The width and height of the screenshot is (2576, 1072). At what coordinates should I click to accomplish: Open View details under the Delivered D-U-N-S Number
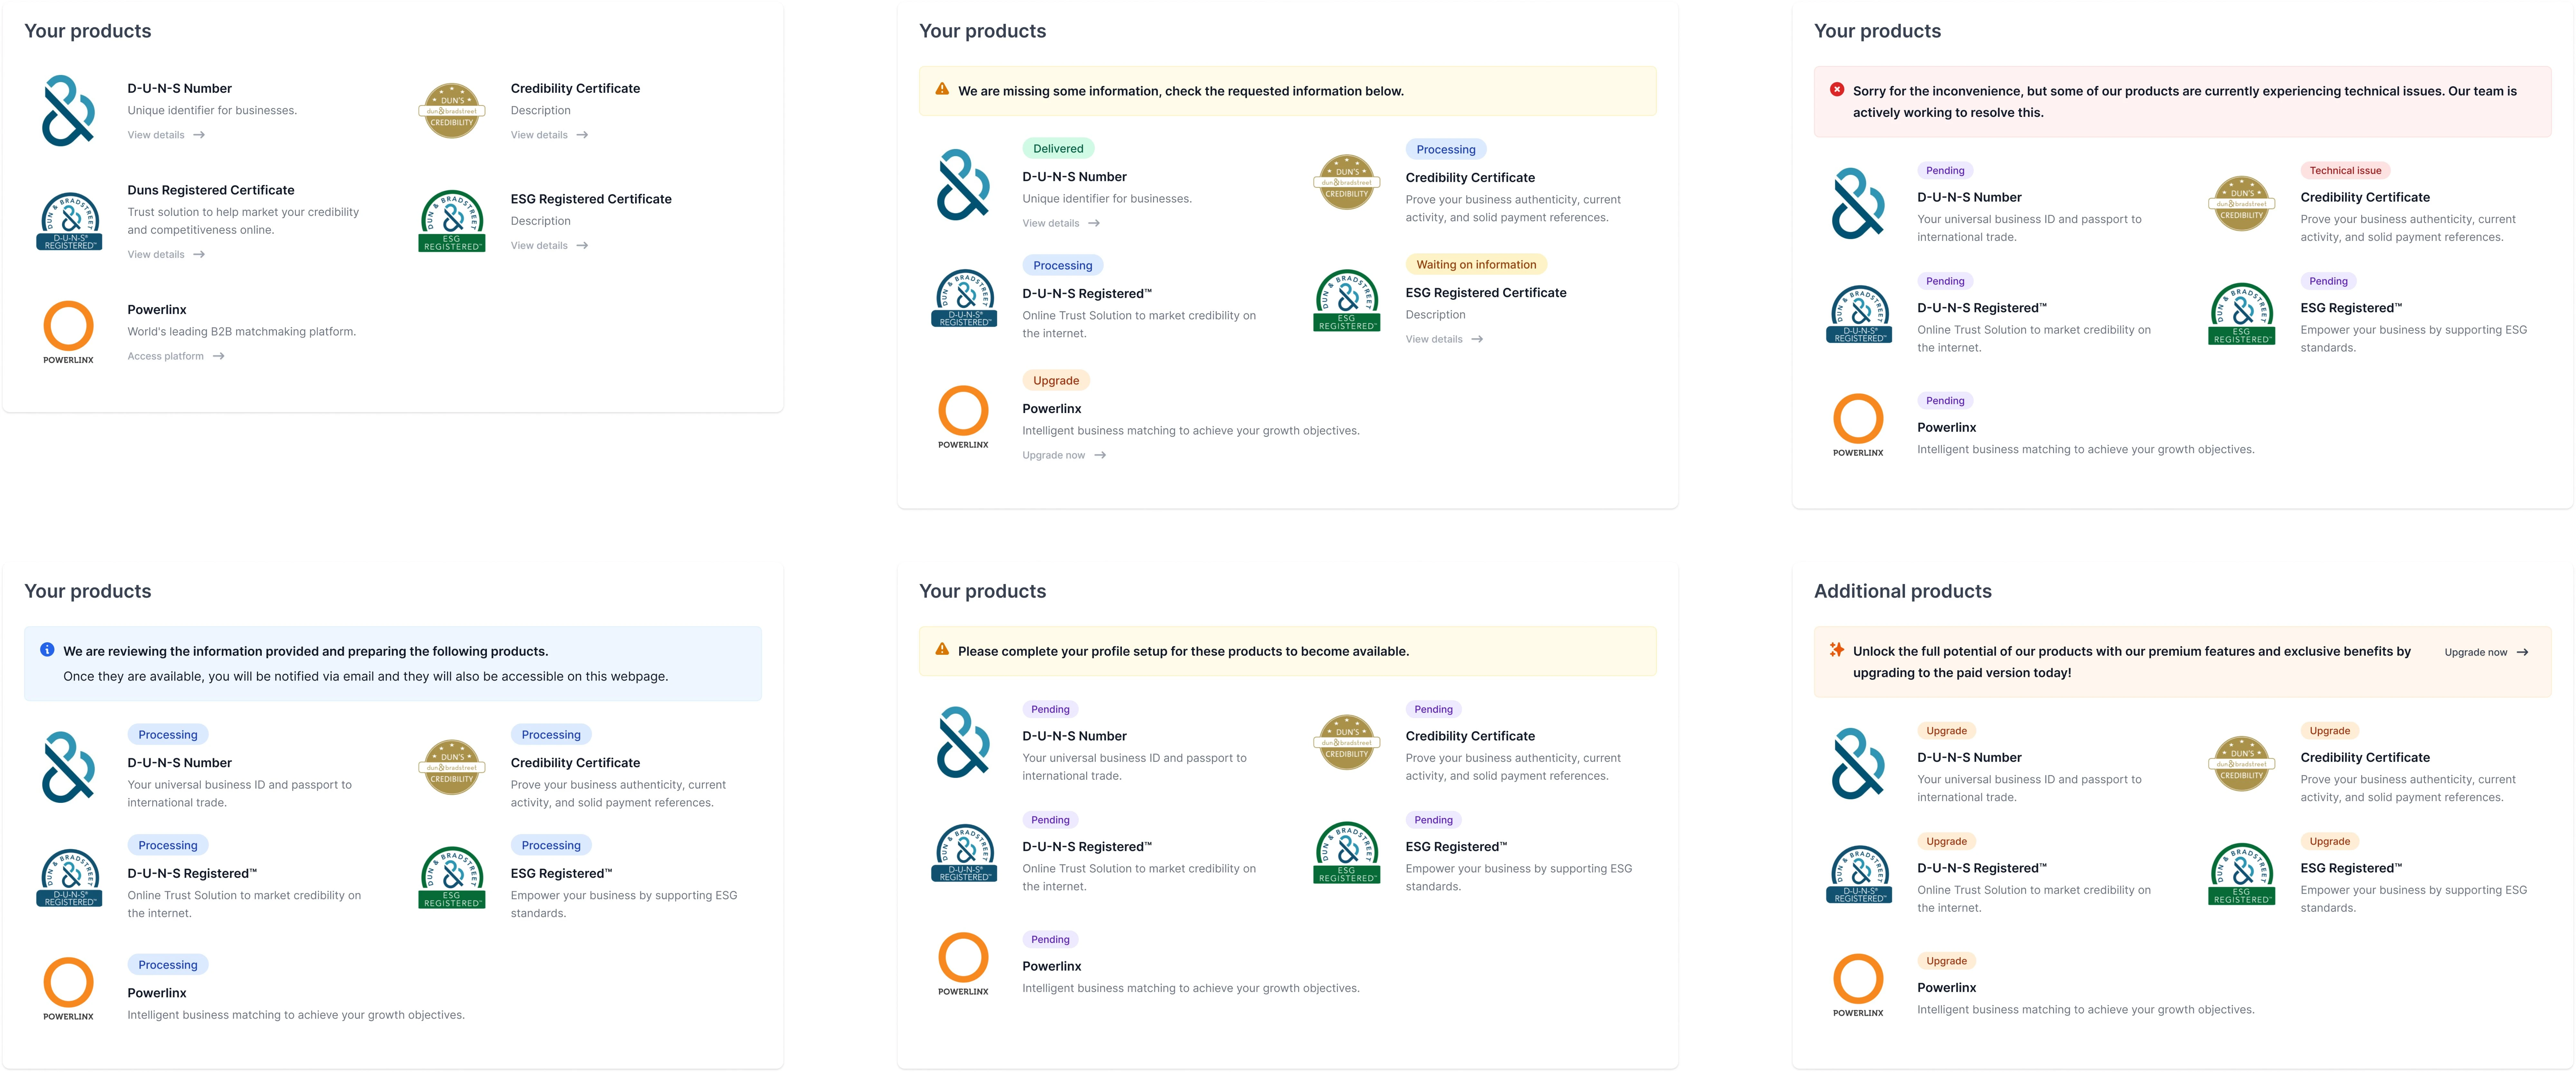(1061, 223)
